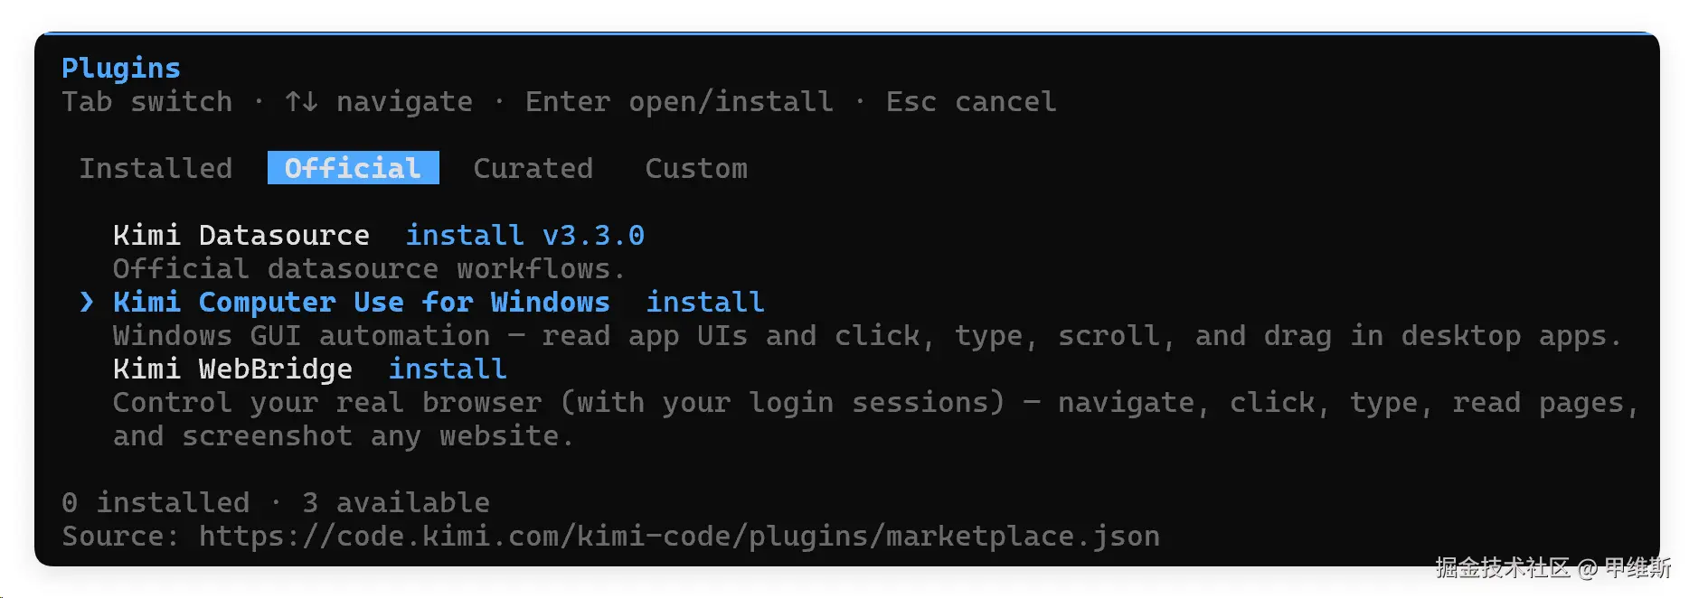The image size is (1689, 598).
Task: Click the Enter open/install hint
Action: pyautogui.click(x=679, y=101)
